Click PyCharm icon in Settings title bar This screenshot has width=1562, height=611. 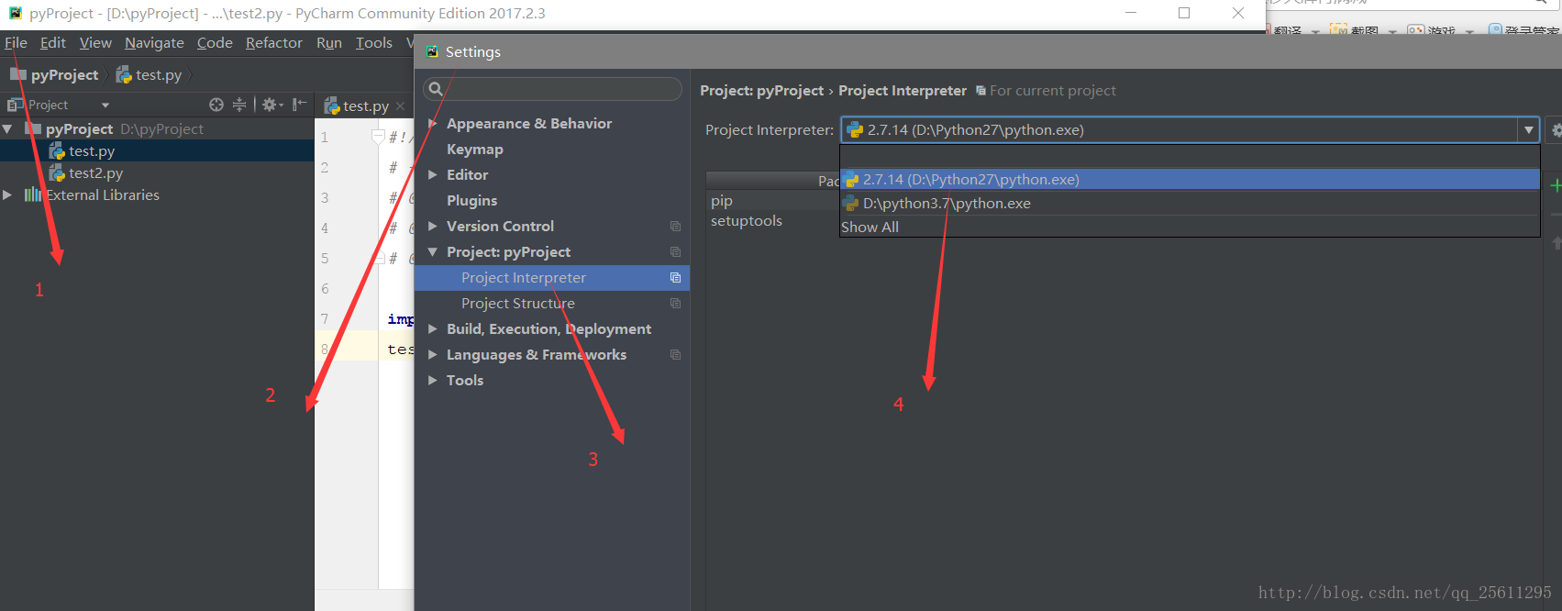click(432, 52)
